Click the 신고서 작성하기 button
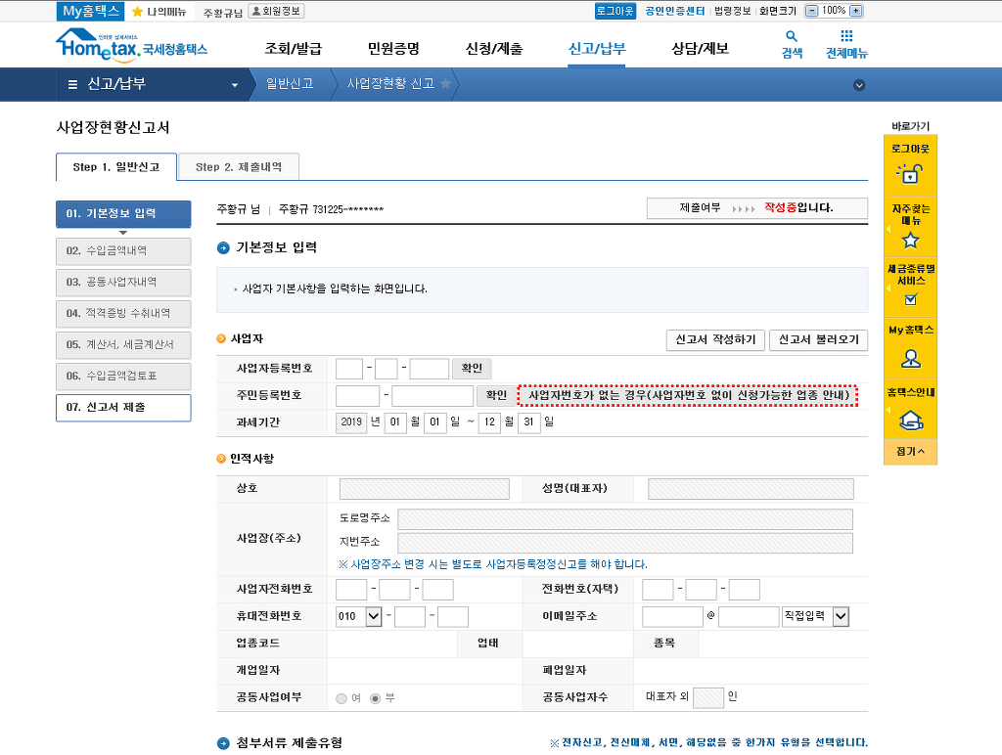 [x=715, y=340]
